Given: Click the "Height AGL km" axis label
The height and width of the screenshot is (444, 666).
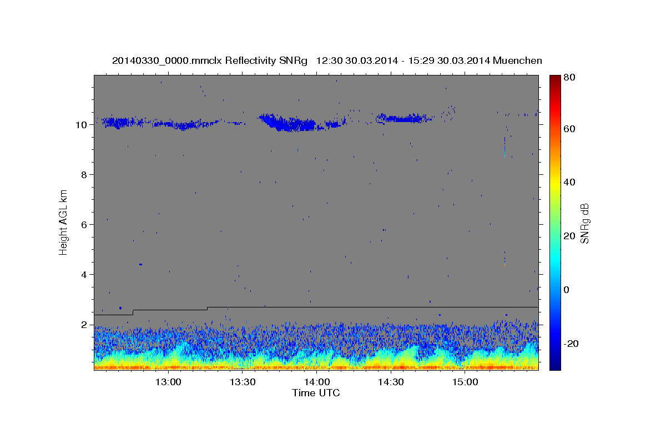Looking at the screenshot, I should pos(64,222).
